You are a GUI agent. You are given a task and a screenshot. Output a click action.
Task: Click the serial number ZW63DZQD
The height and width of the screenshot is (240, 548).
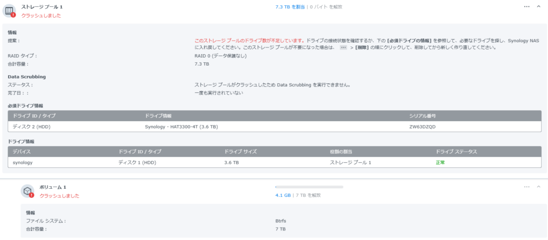(x=422, y=126)
